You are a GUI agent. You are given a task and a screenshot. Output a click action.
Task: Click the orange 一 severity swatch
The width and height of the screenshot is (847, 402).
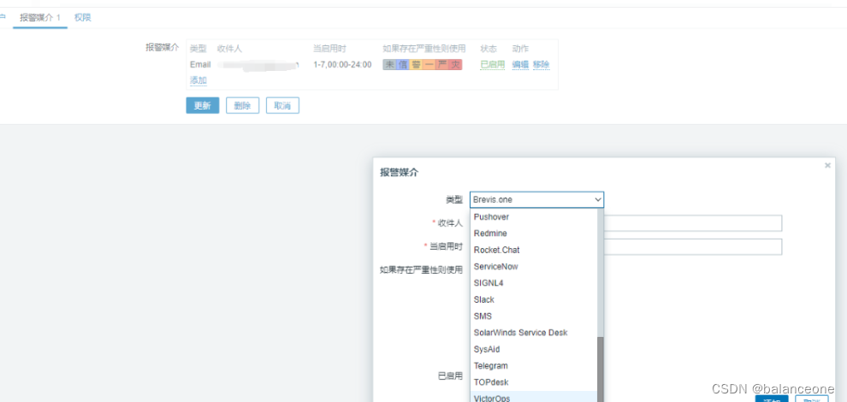429,65
